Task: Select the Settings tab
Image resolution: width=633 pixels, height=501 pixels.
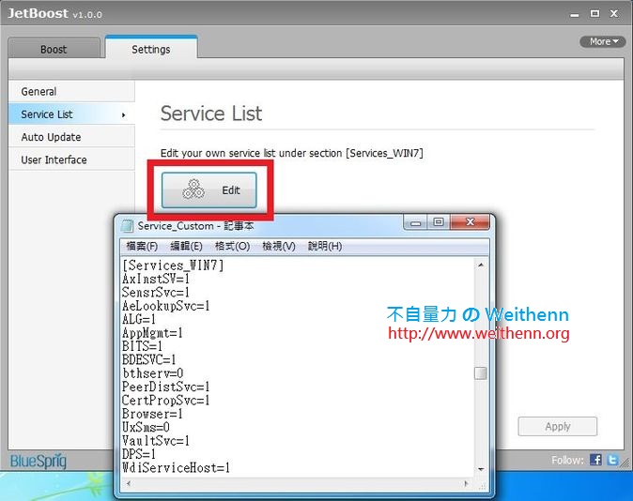Action: coord(151,49)
